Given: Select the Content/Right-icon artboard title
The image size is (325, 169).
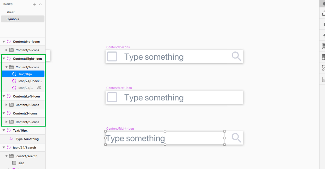Looking at the screenshot, I should coord(120,129).
